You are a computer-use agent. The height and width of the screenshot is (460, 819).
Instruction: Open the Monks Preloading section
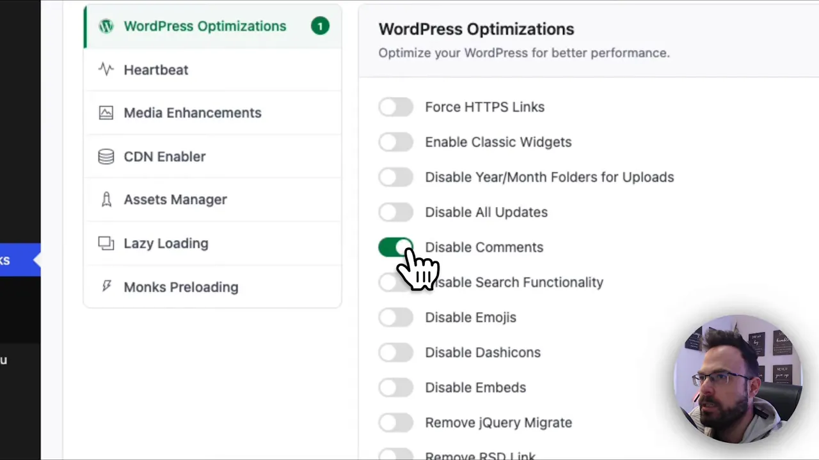click(212, 287)
